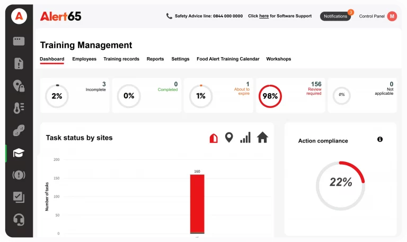The image size is (407, 242).
Task: Open the graduation cap training icon
Action: click(19, 153)
